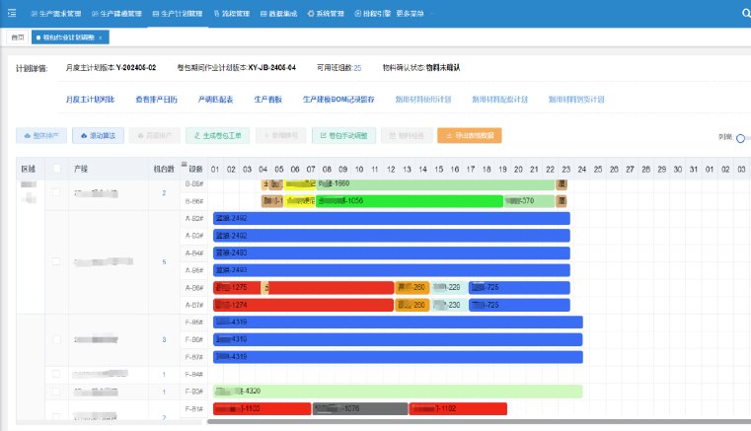Click machine count 5 in the A-group row

coord(164,262)
